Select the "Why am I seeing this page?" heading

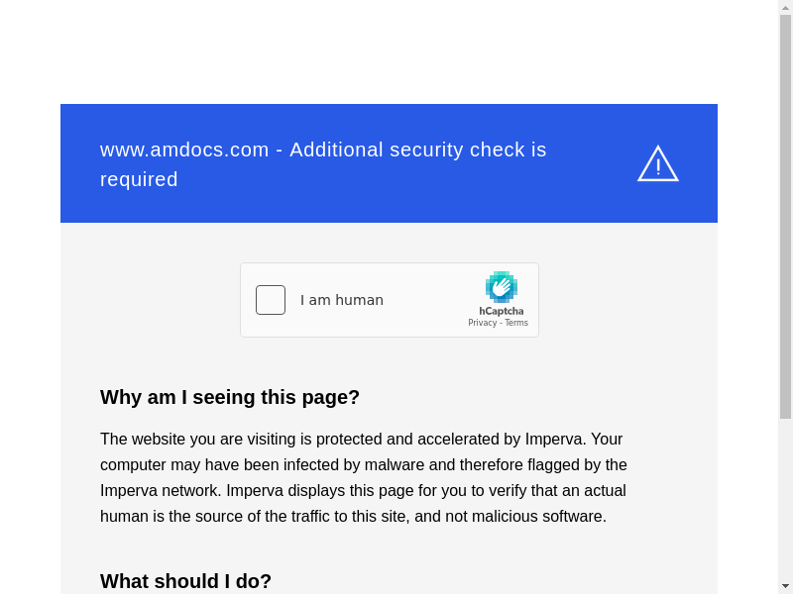(230, 397)
